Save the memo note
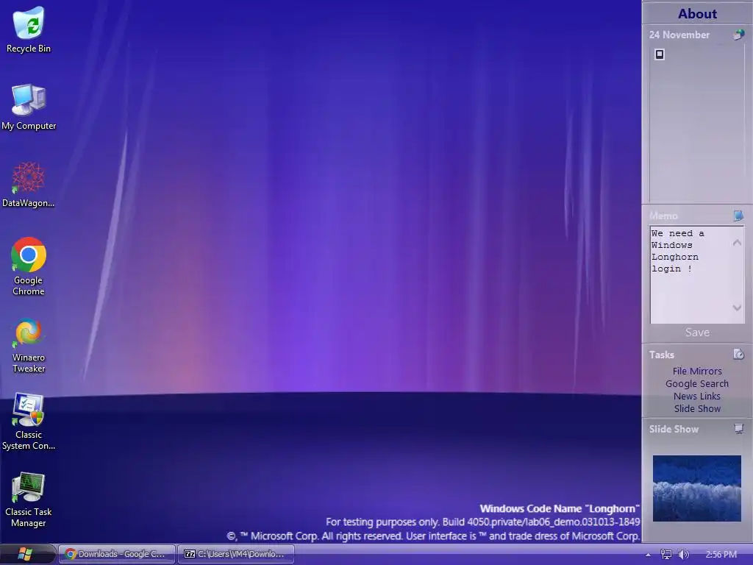 click(x=697, y=332)
